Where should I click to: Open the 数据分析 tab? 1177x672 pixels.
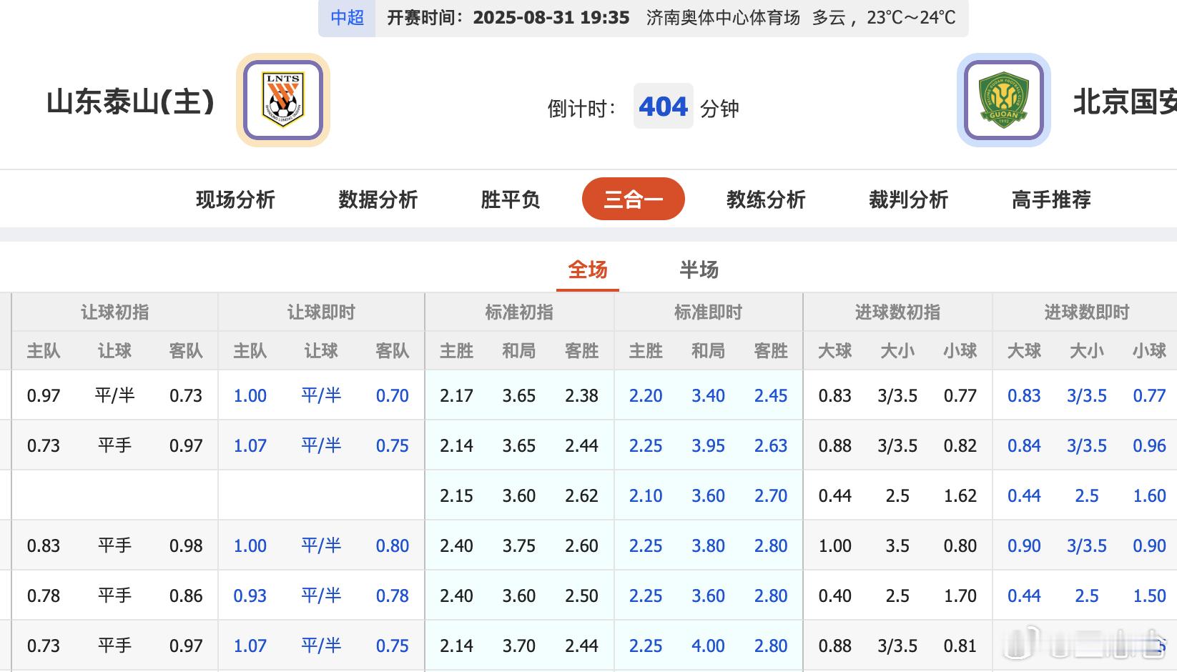point(378,199)
